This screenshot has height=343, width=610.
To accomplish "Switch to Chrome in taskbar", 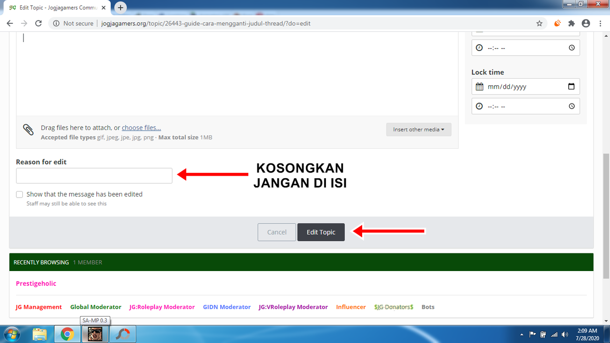I will (x=67, y=334).
